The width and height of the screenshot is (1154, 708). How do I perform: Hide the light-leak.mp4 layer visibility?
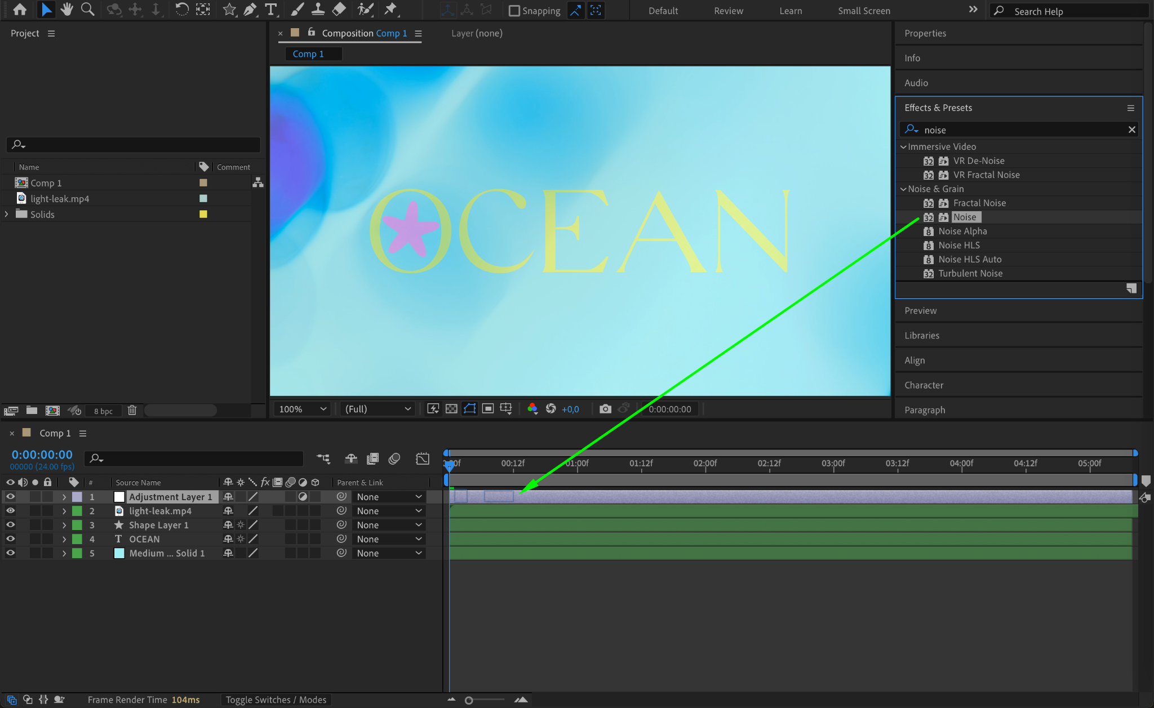coord(10,511)
